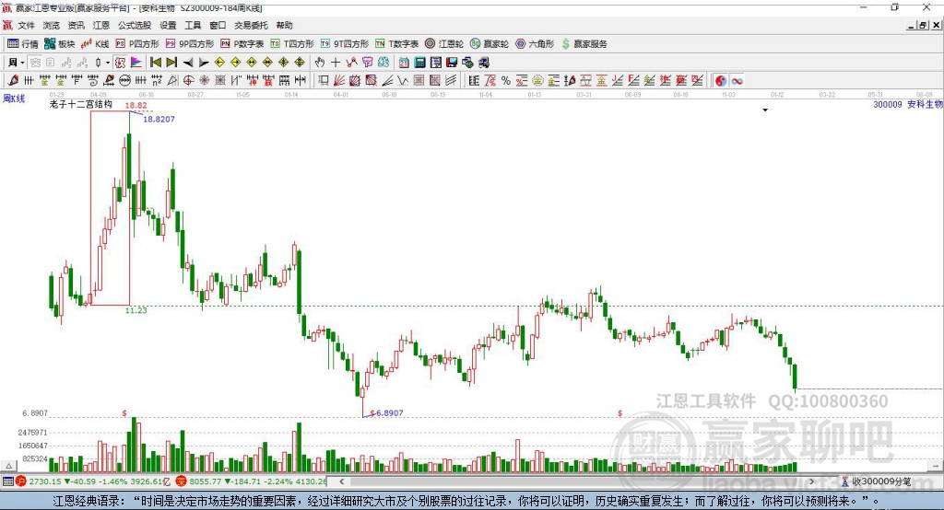Open the 江恩 menu
Viewport: 944px width, 510px height.
pos(101,25)
